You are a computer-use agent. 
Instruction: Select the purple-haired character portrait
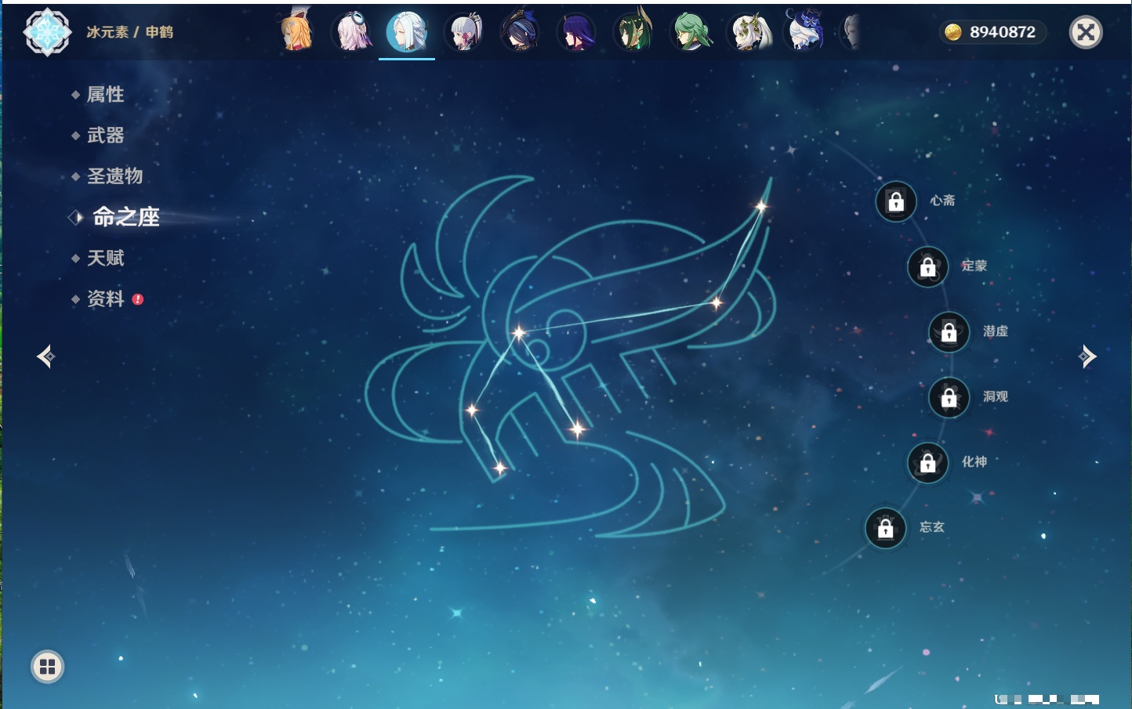click(x=576, y=32)
